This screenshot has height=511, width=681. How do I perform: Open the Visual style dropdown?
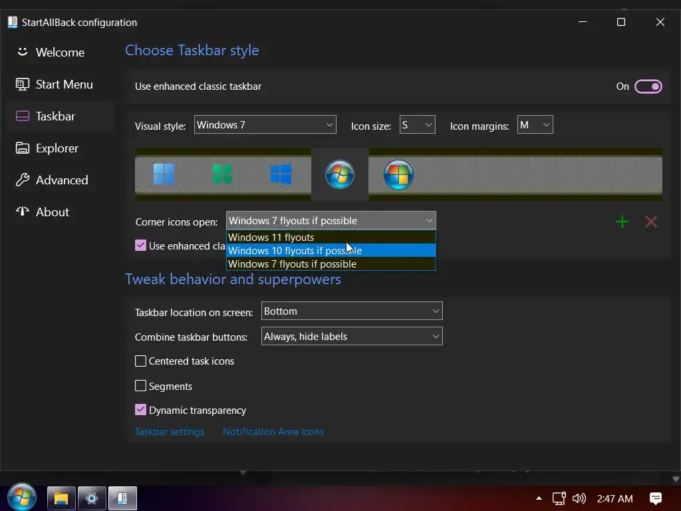[265, 124]
